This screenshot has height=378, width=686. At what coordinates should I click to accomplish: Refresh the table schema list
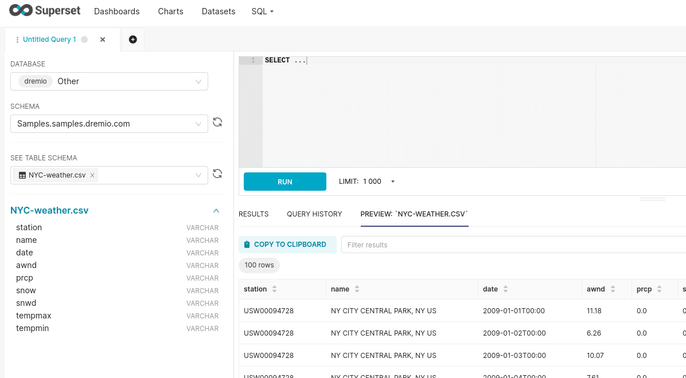click(217, 174)
